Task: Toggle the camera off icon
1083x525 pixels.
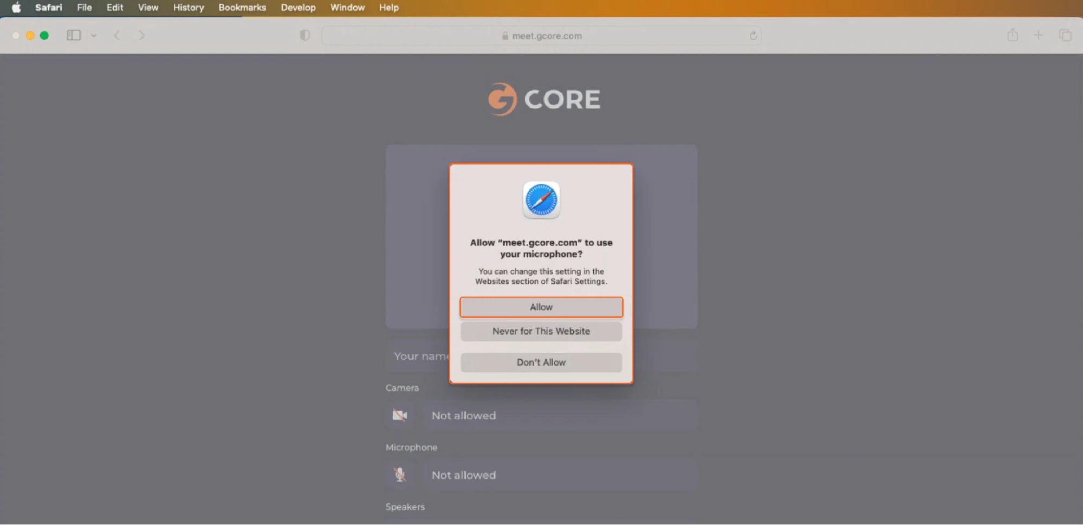Action: [x=400, y=416]
